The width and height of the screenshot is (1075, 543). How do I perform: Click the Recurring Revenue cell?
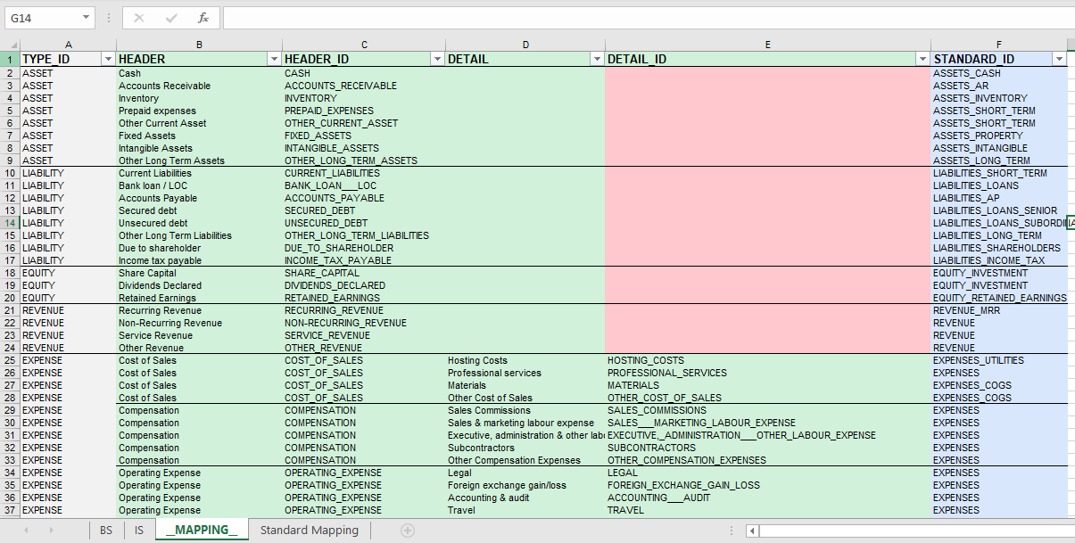pyautogui.click(x=199, y=310)
